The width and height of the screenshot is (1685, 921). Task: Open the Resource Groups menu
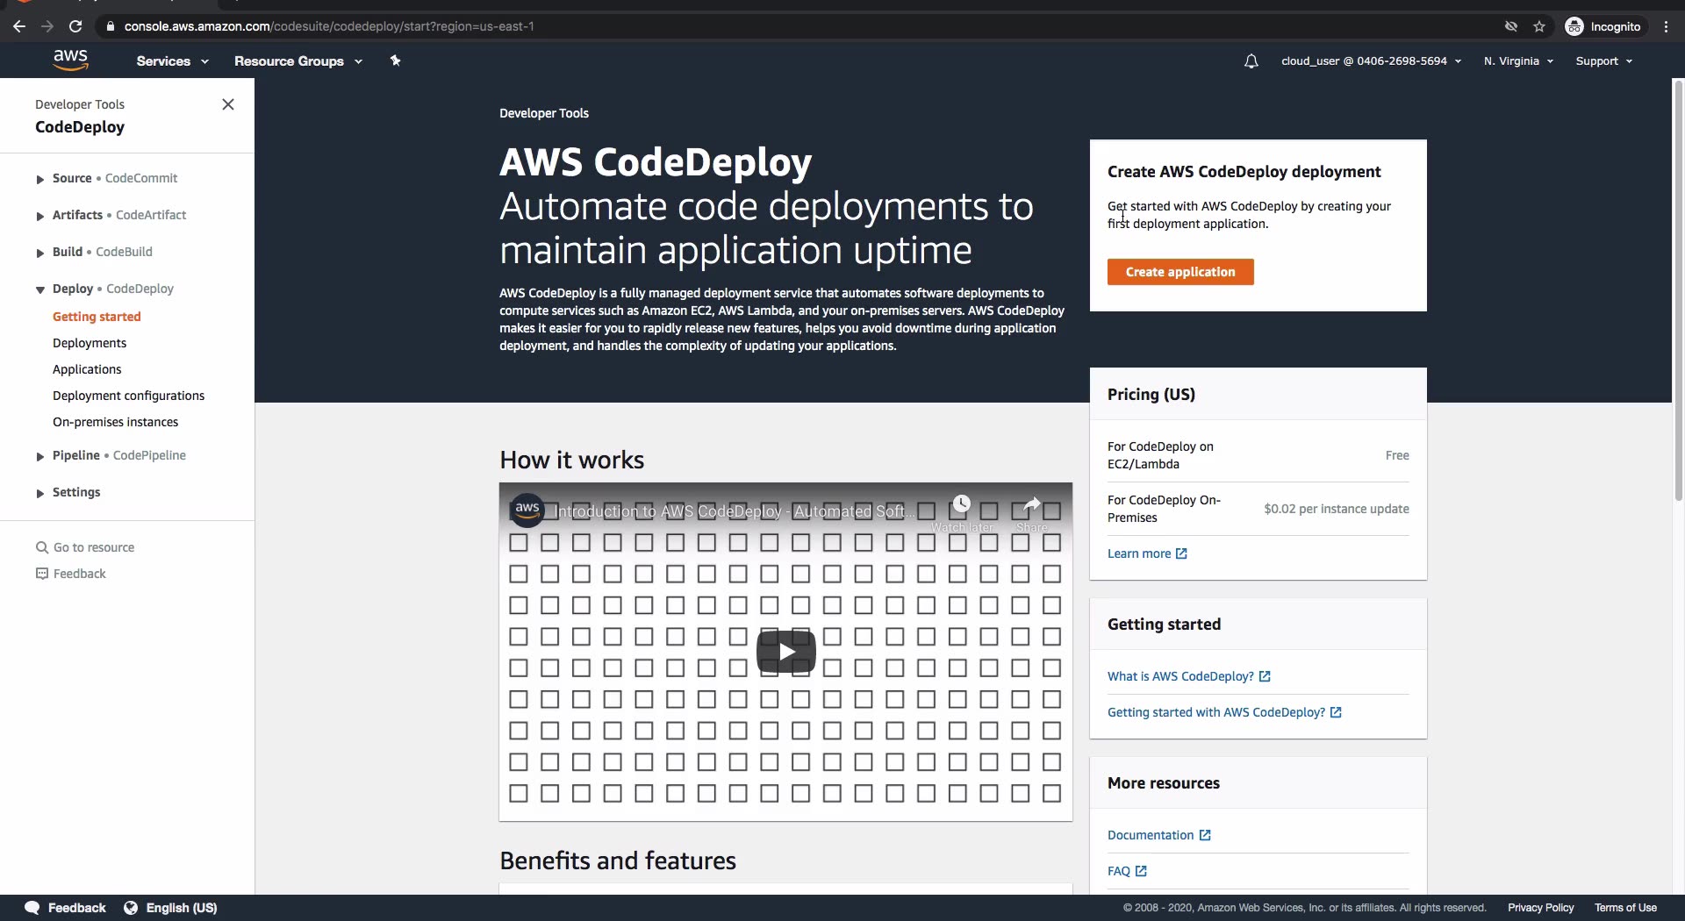click(298, 61)
